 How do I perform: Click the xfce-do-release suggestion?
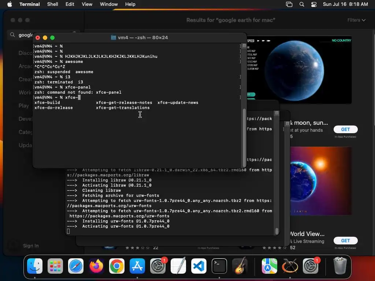pos(53,108)
